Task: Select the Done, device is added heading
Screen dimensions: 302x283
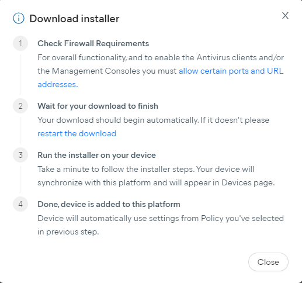Action: click(x=109, y=205)
